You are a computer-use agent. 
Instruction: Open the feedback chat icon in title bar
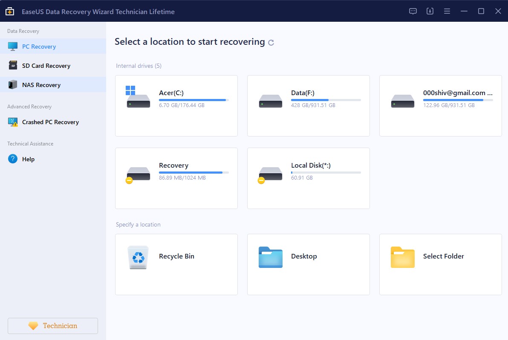click(x=413, y=11)
